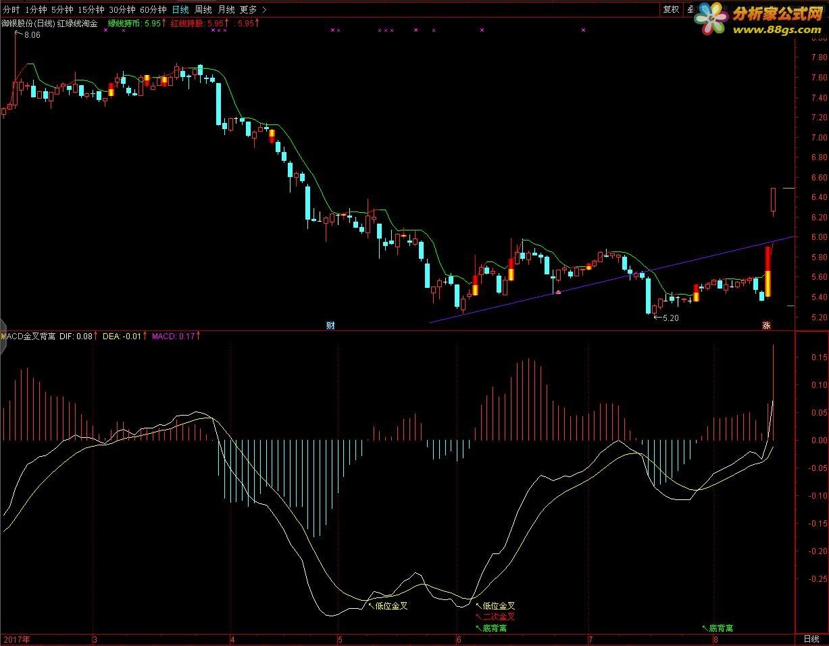Screen dimensions: 829x646
Task: Switch to the 周线 weekly chart tab
Action: click(x=203, y=9)
